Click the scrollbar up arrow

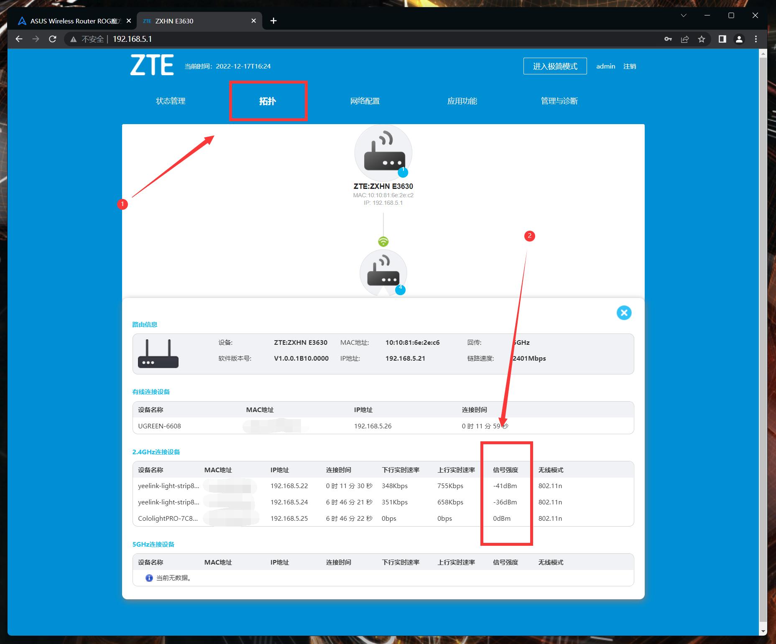tap(763, 53)
